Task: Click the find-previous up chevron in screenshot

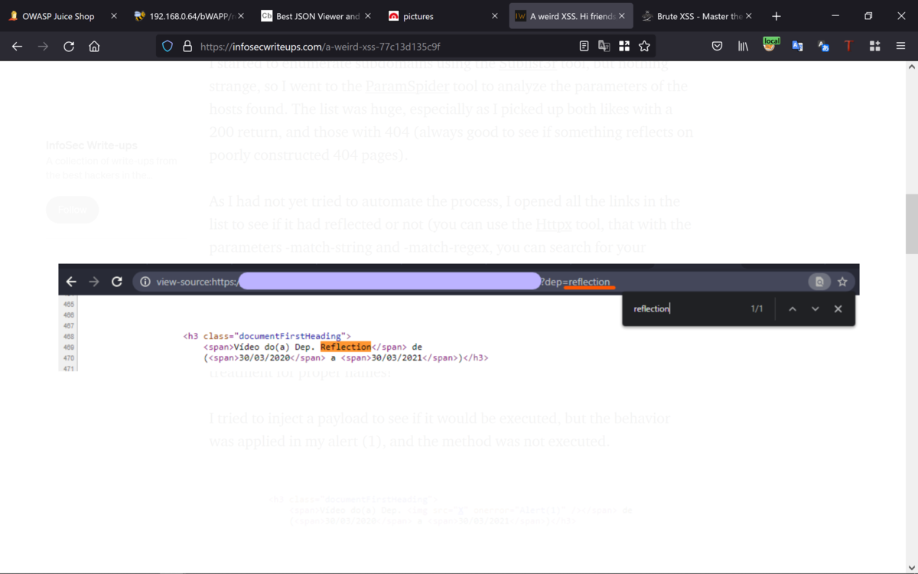Action: point(793,308)
